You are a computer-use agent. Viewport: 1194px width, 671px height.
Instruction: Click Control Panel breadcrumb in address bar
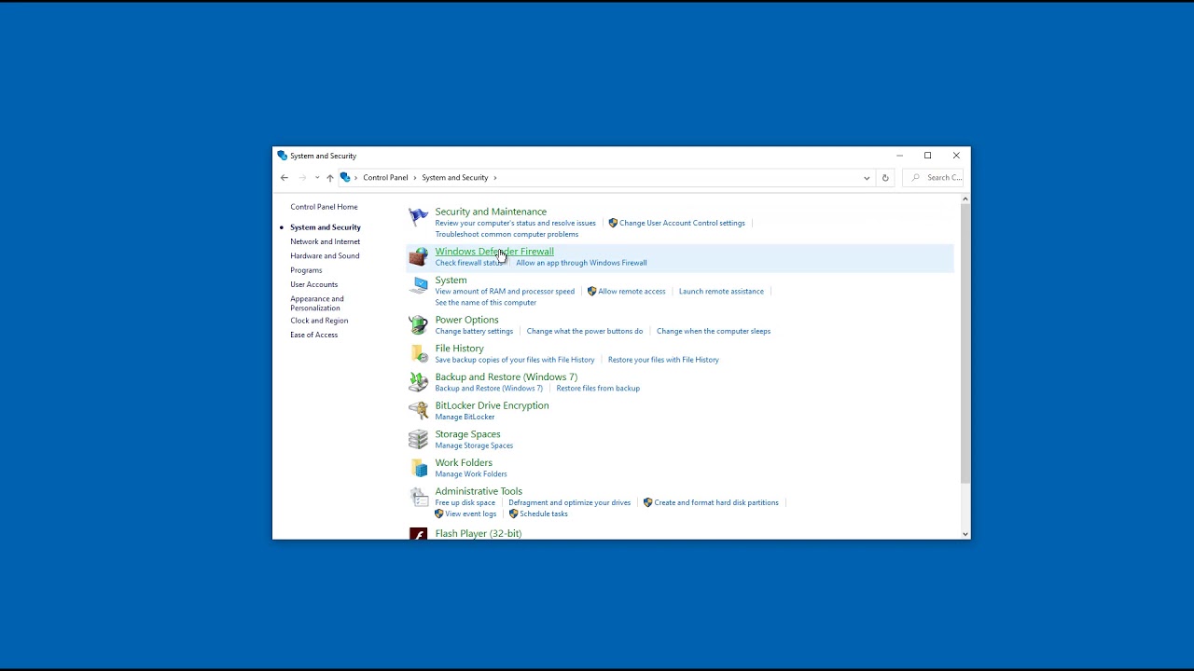click(385, 177)
